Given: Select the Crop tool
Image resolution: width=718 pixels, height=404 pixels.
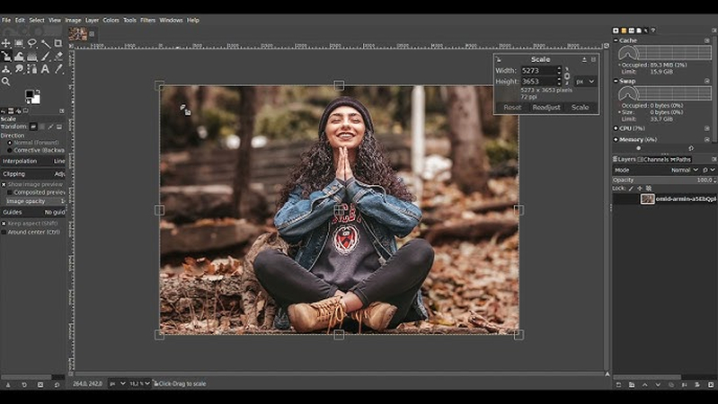Looking at the screenshot, I should [x=58, y=43].
